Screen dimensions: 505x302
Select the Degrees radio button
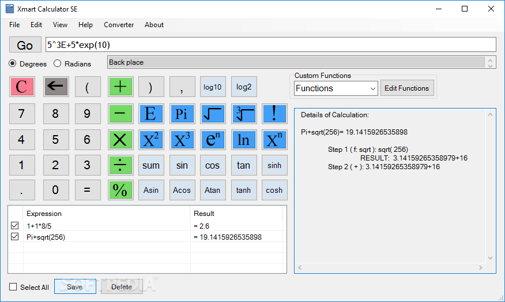pyautogui.click(x=12, y=64)
